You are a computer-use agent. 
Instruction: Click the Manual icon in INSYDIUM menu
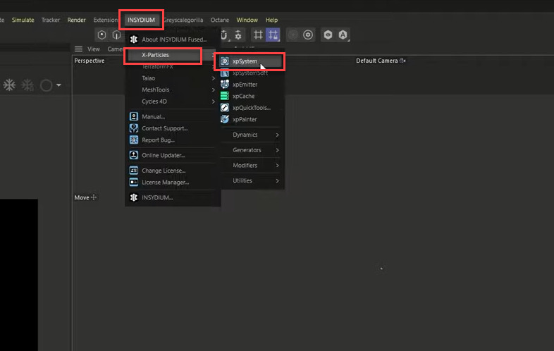(x=133, y=116)
